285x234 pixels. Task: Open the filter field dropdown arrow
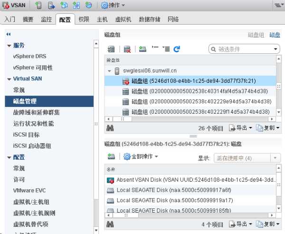275,49
